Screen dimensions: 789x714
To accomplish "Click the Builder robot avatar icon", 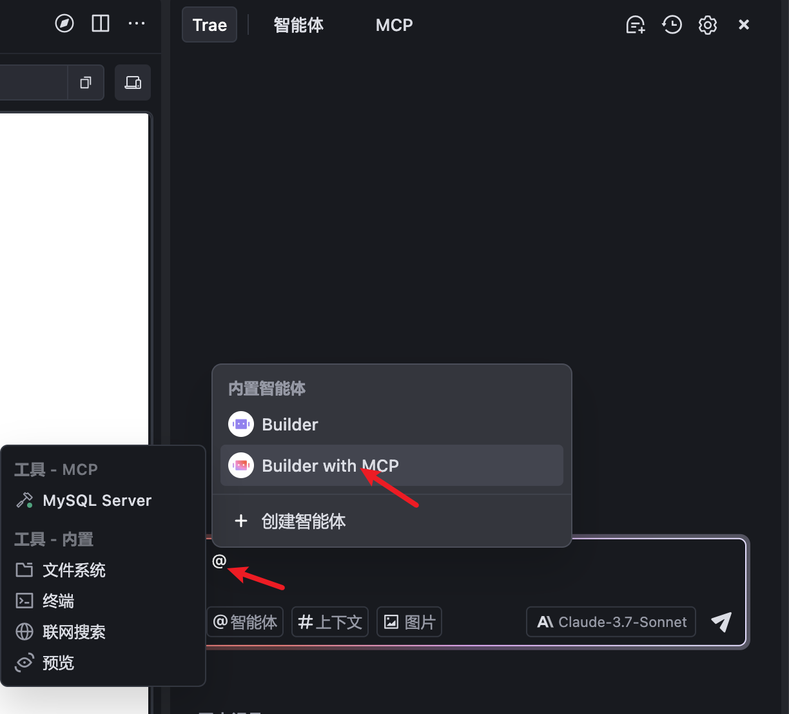I will [x=241, y=424].
